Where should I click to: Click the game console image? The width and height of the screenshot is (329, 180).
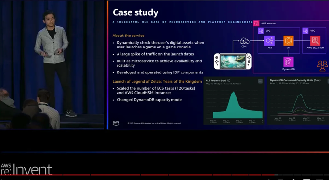[x=233, y=61]
